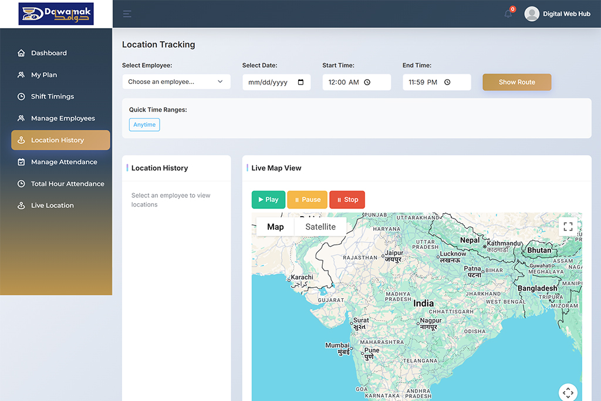
Task: Select the Anytime quick time range
Action: tap(144, 124)
